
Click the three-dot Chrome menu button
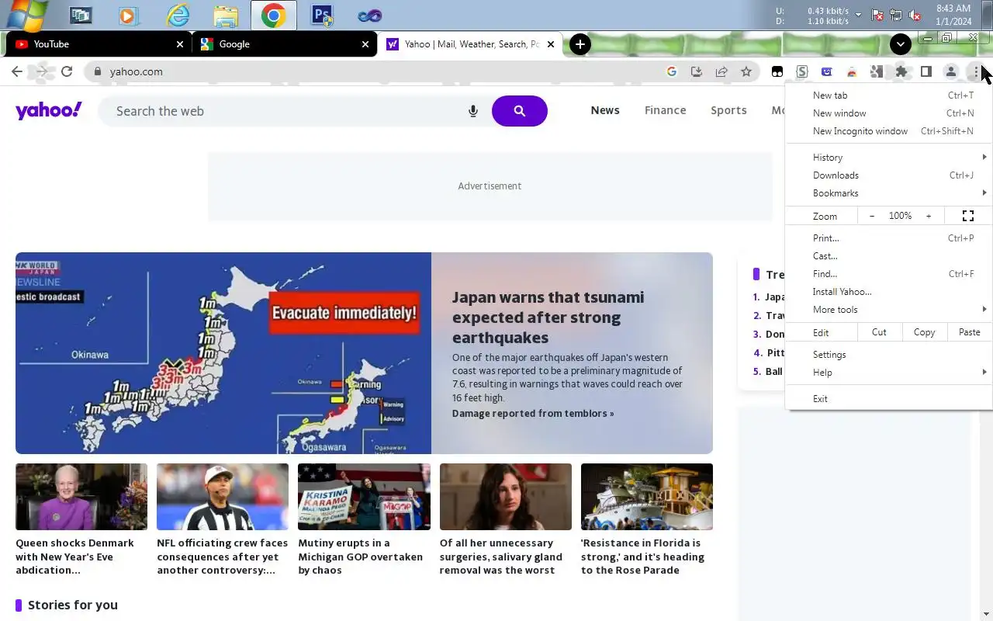point(976,71)
